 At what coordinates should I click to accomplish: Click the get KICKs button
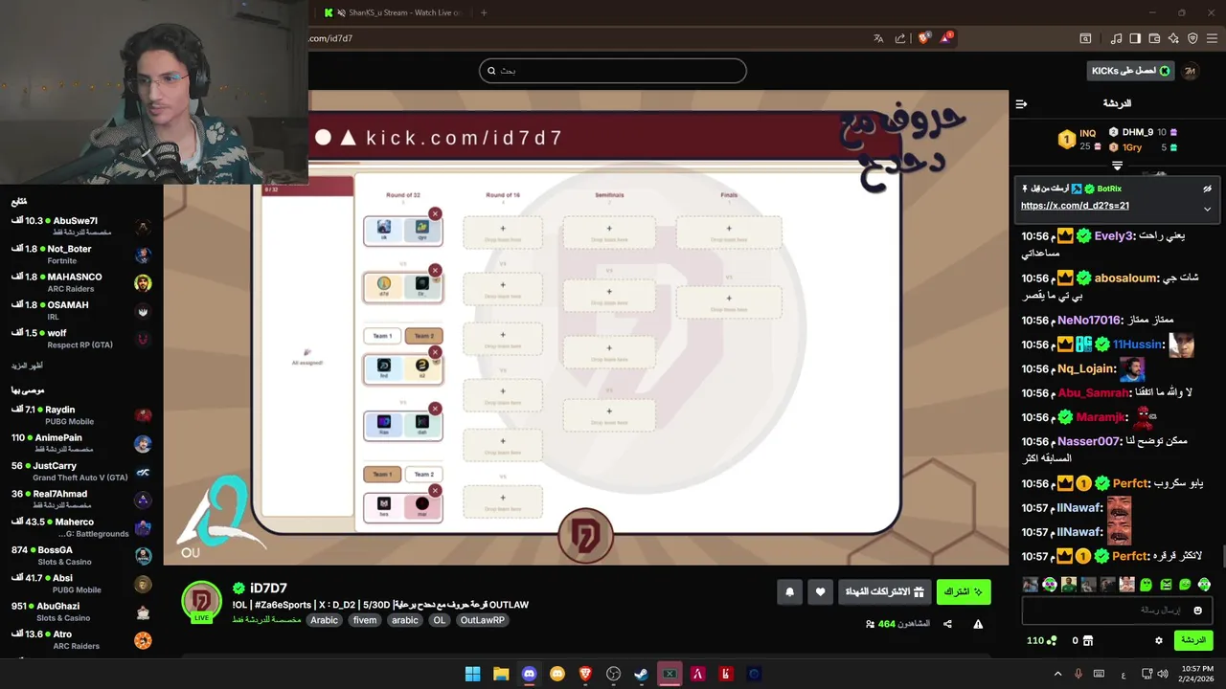tap(1131, 71)
